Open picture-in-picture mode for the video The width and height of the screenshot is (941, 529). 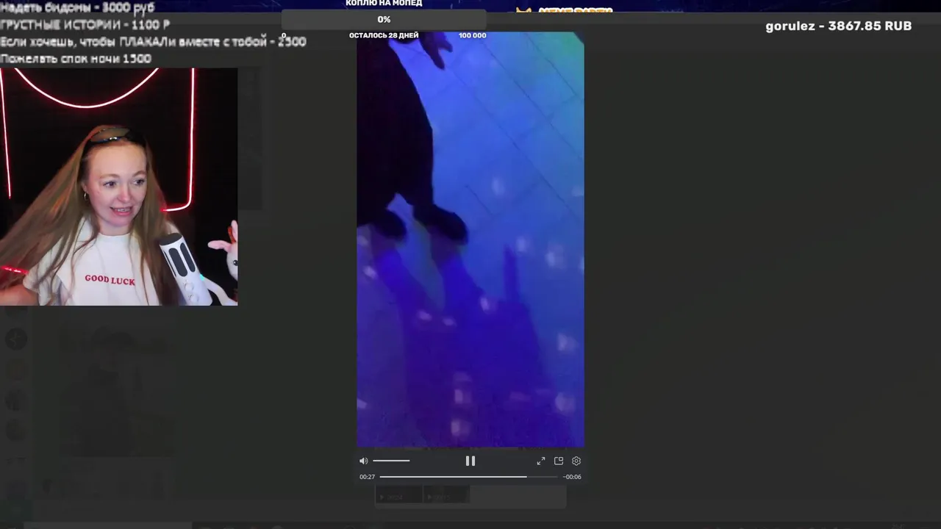point(559,461)
